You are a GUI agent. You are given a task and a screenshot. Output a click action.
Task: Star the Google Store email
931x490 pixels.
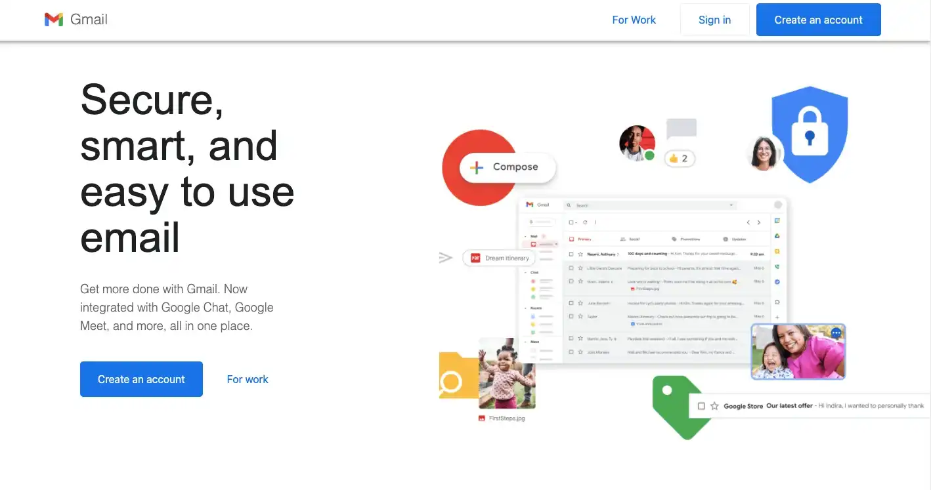coord(714,406)
